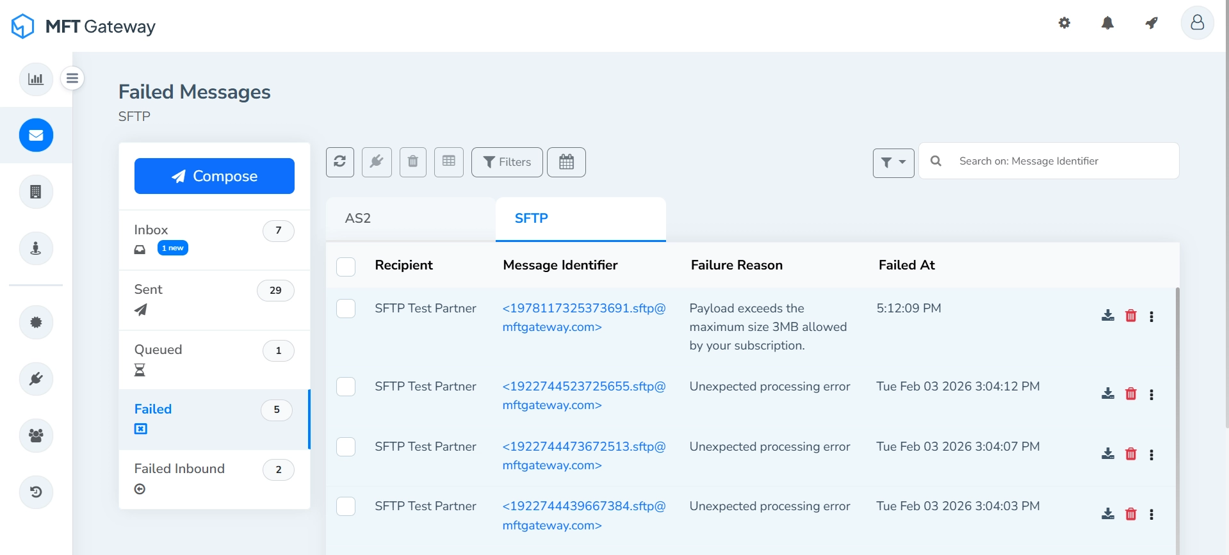This screenshot has height=555, width=1229.
Task: Open the dashboard chart icon in sidebar
Action: 36,79
